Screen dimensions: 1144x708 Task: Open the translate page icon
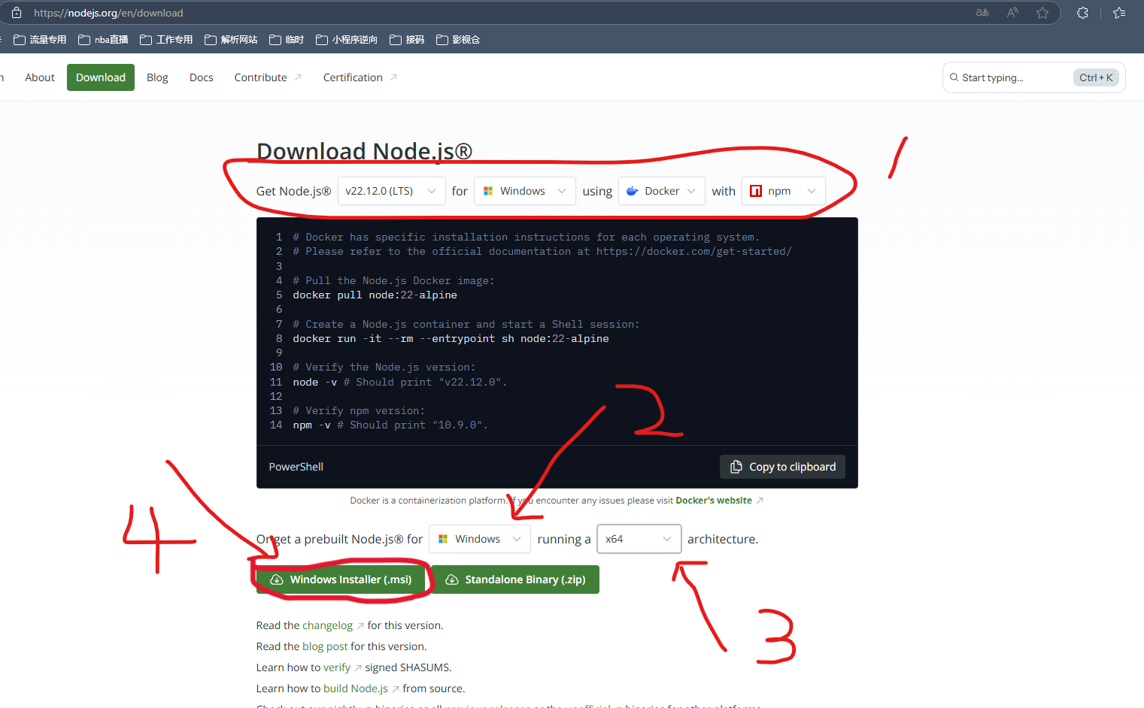coord(982,13)
